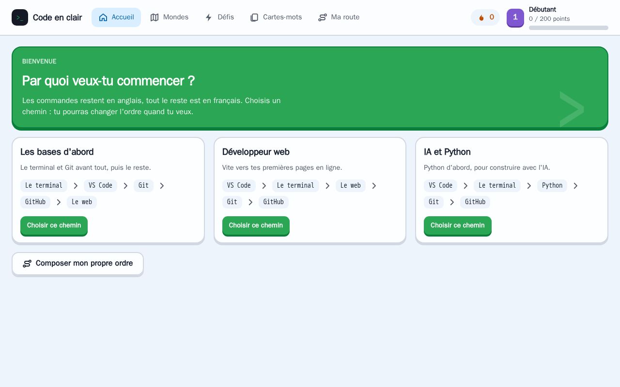Click Composer mon propre ordre button
Image resolution: width=620 pixels, height=387 pixels.
(77, 264)
